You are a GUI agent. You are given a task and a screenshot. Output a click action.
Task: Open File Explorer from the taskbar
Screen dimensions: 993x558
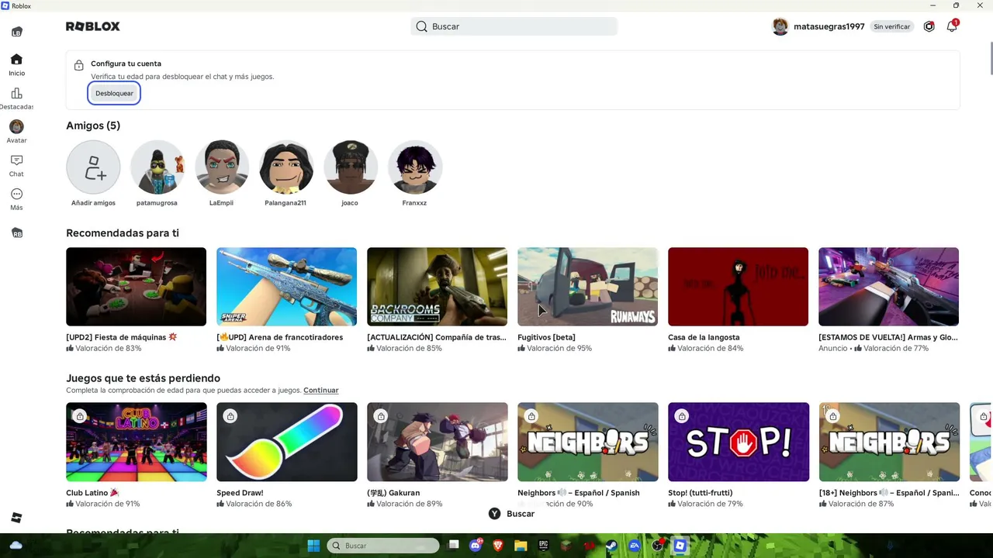tap(521, 546)
